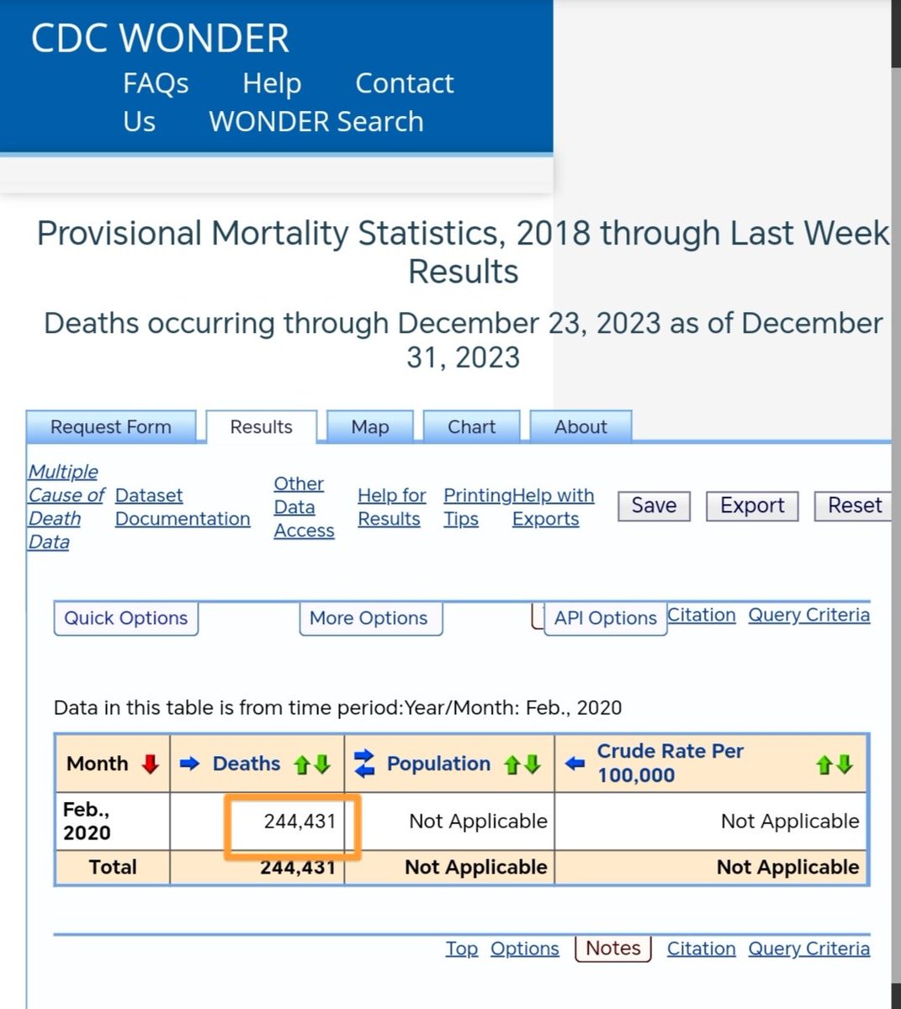Click blue right arrow before Deaths

(190, 763)
